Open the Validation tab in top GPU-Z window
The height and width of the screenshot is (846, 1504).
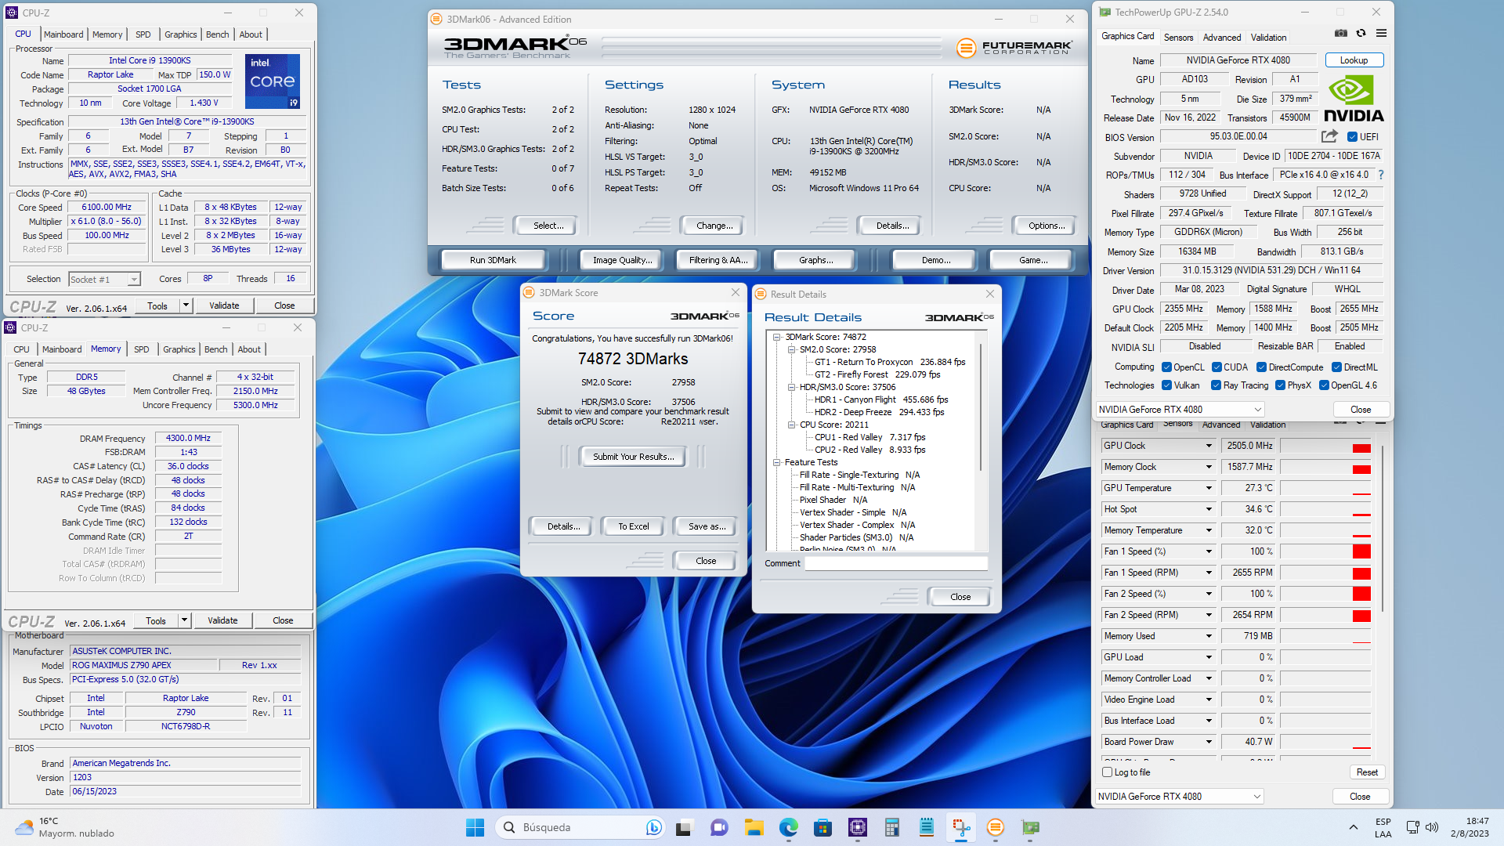[1268, 37]
